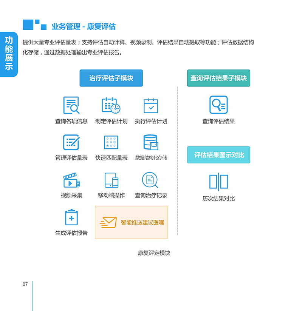Click the 历次结果对比 compare-columns icon
305x311 pixels.
click(x=218, y=182)
